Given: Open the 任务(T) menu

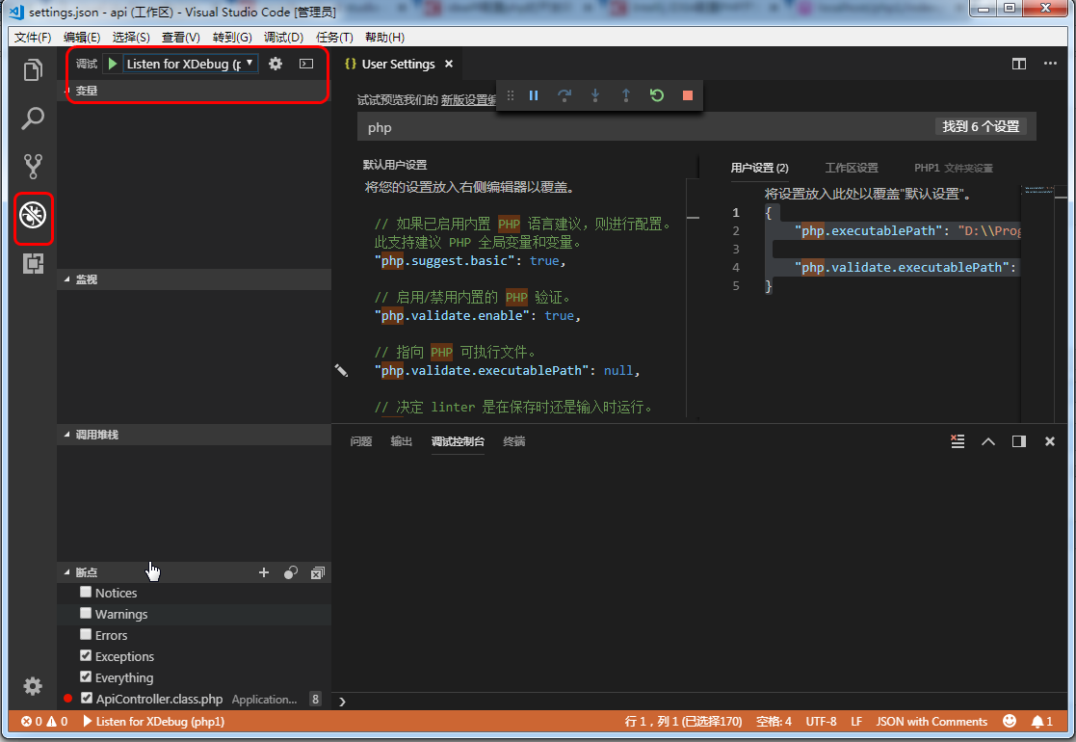Looking at the screenshot, I should click(334, 37).
